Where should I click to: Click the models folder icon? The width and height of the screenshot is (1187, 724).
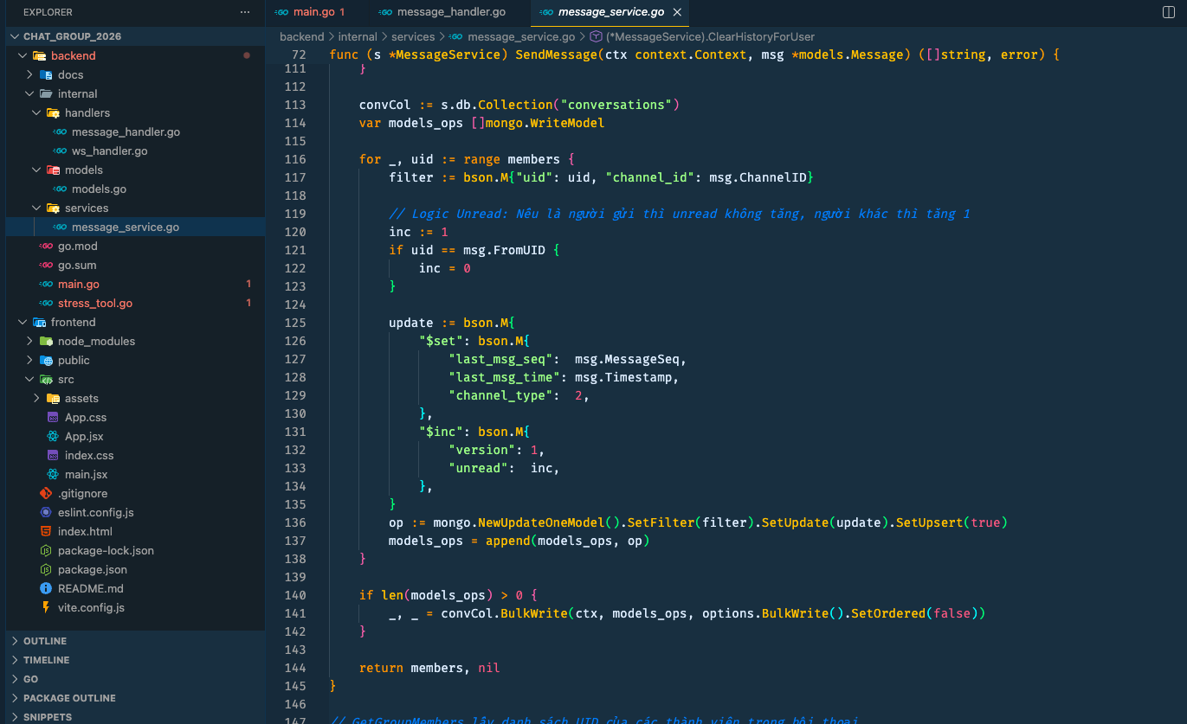pos(53,170)
